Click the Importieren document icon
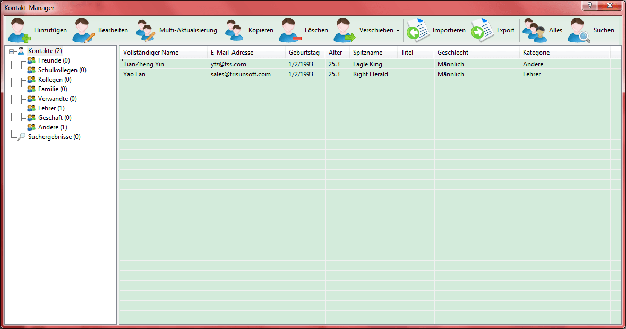 [x=418, y=30]
